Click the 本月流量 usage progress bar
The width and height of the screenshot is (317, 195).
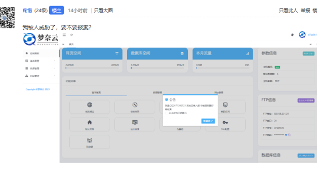223,68
